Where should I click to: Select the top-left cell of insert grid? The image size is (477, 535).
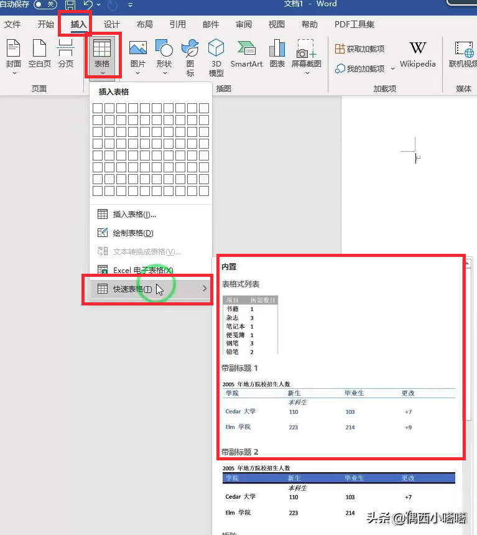click(98, 108)
